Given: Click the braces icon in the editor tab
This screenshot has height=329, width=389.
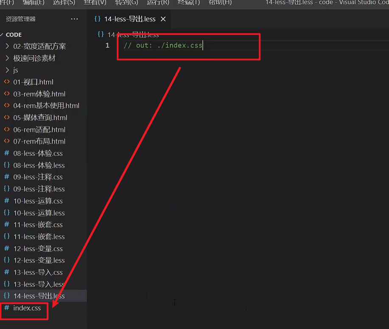Looking at the screenshot, I should click(x=97, y=19).
